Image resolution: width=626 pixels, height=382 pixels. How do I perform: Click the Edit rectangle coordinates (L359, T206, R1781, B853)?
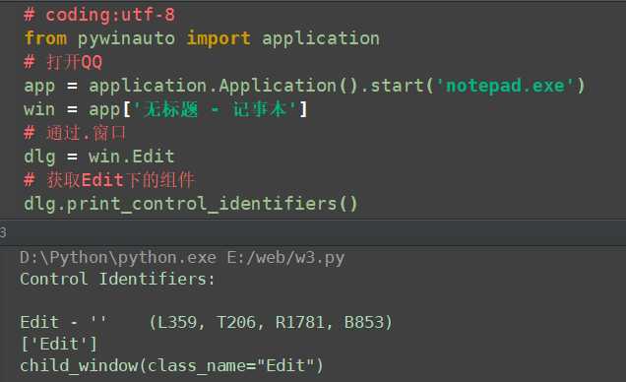(271, 322)
